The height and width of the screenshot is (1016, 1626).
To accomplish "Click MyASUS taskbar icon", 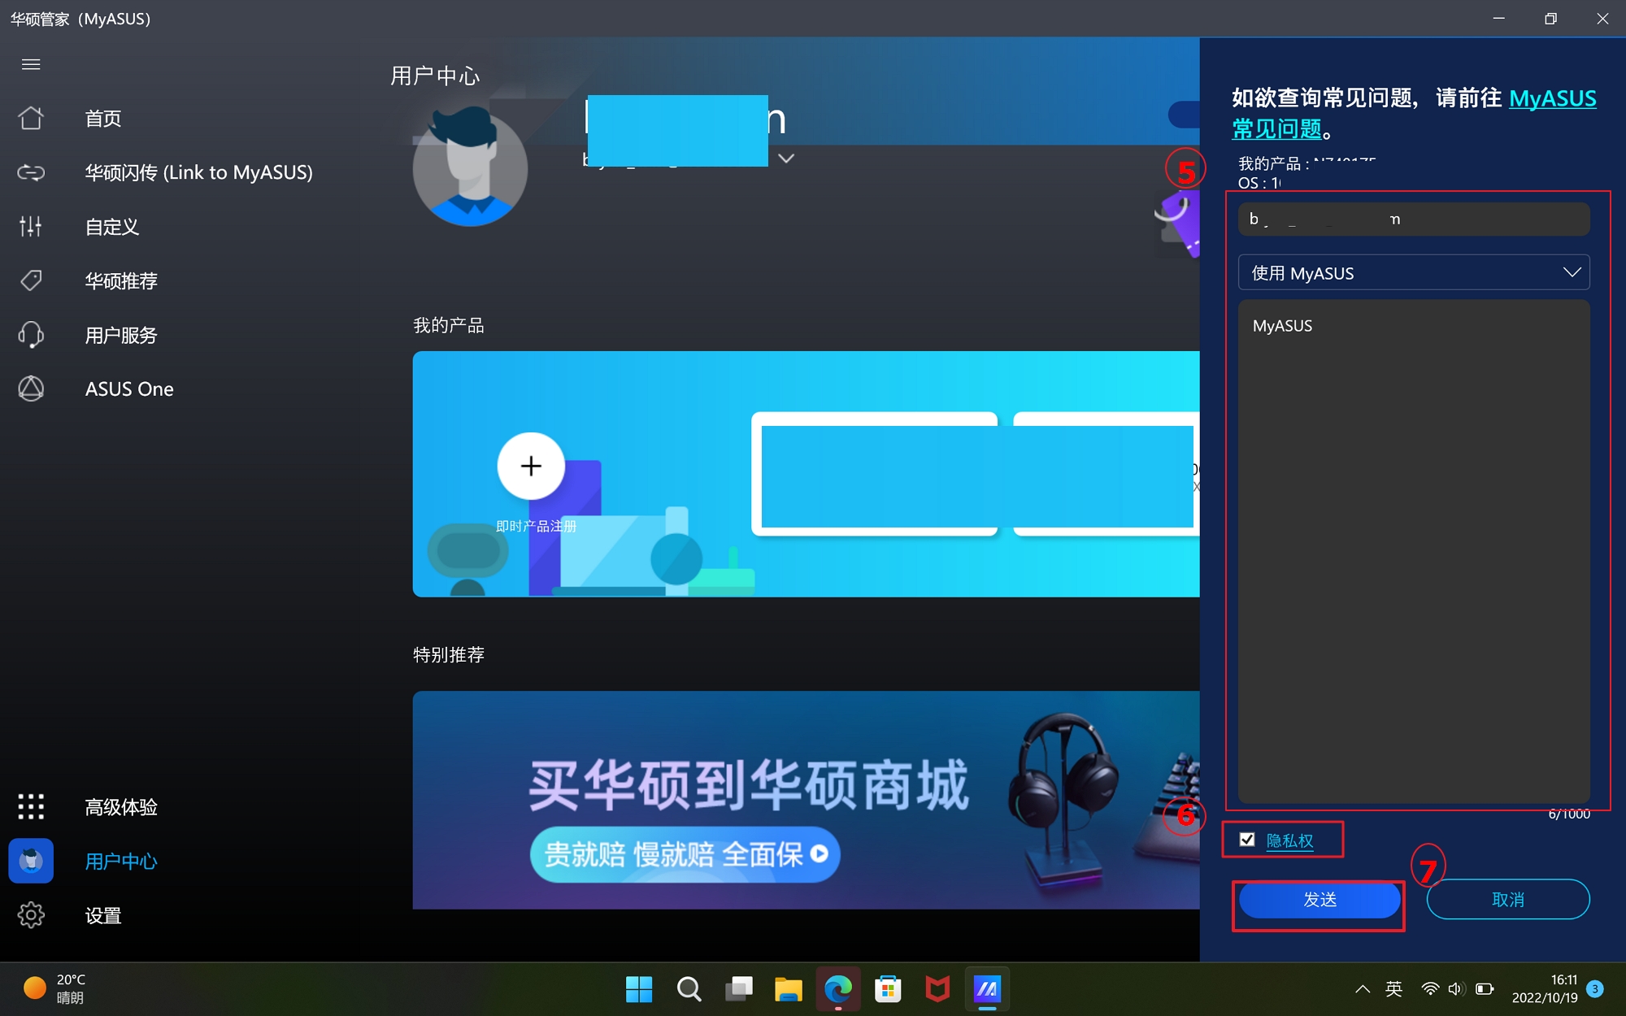I will coord(987,989).
